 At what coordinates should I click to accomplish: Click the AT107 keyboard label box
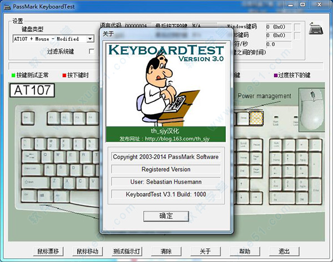click(32, 90)
